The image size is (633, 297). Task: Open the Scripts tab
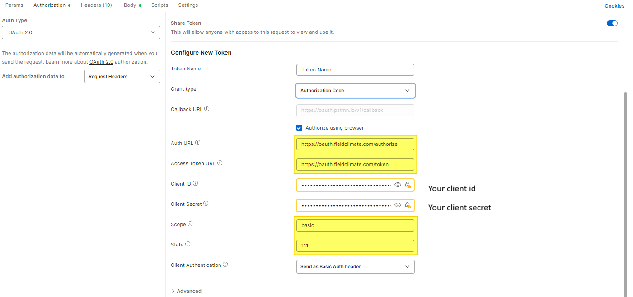[x=160, y=5]
